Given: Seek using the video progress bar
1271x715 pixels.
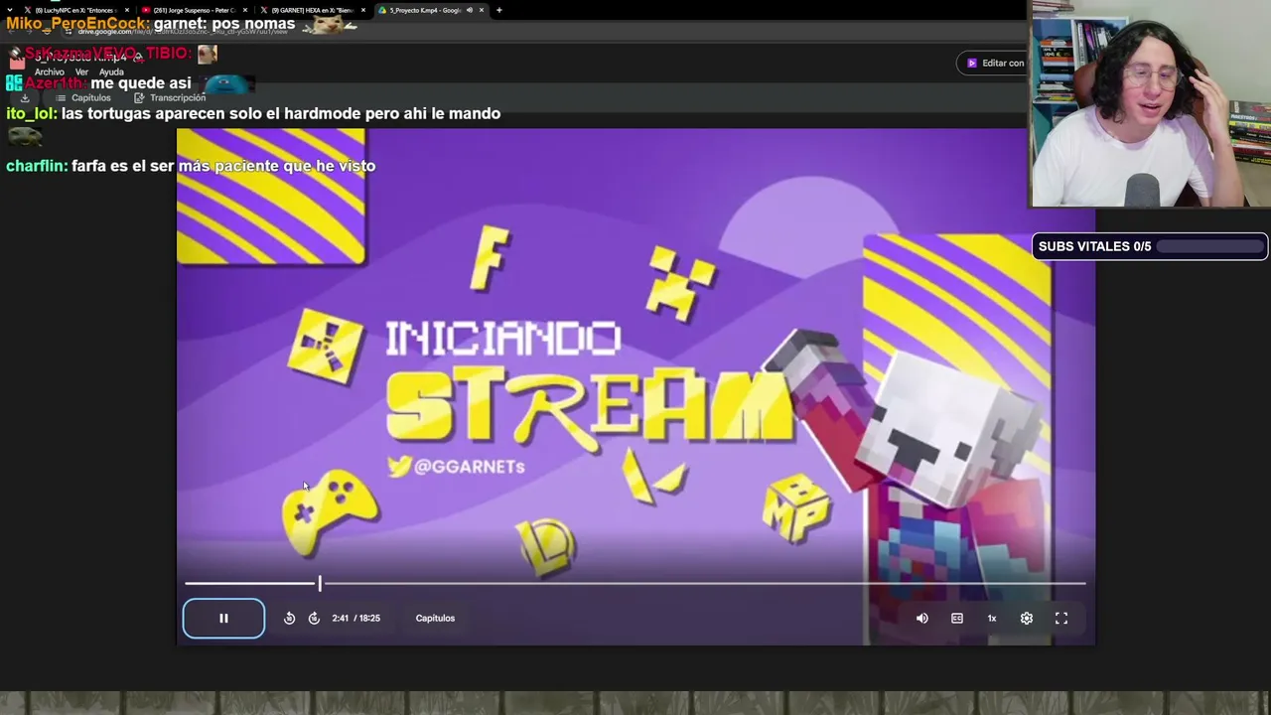Looking at the screenshot, I should [x=635, y=584].
